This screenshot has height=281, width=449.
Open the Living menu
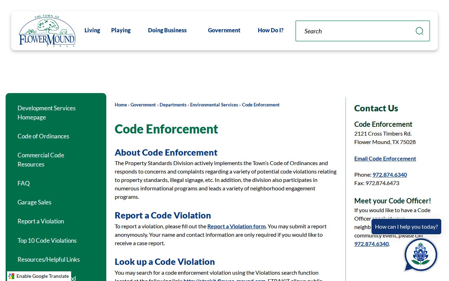(x=92, y=30)
